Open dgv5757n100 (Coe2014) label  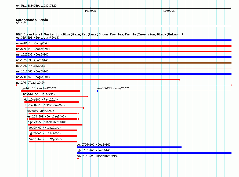pyautogui.click(x=93, y=150)
